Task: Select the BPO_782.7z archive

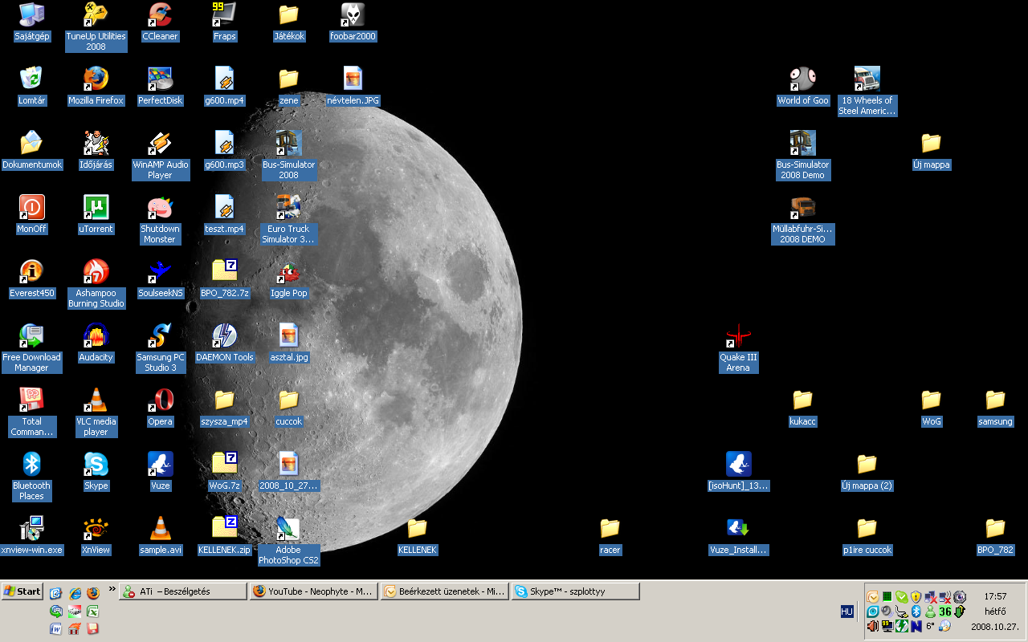Action: [x=224, y=279]
